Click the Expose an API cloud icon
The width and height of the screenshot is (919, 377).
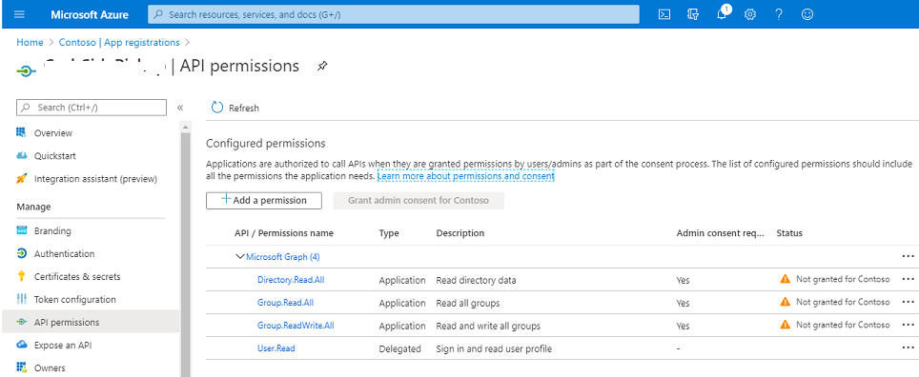(x=22, y=345)
